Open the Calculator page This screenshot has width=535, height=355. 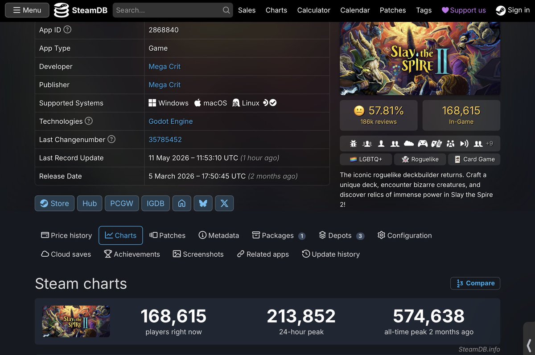[314, 10]
